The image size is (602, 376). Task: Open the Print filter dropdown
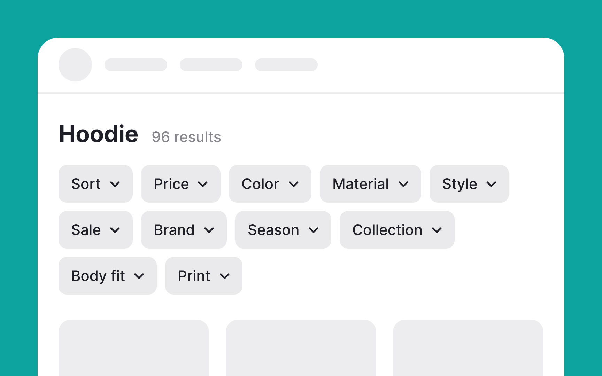coord(203,276)
